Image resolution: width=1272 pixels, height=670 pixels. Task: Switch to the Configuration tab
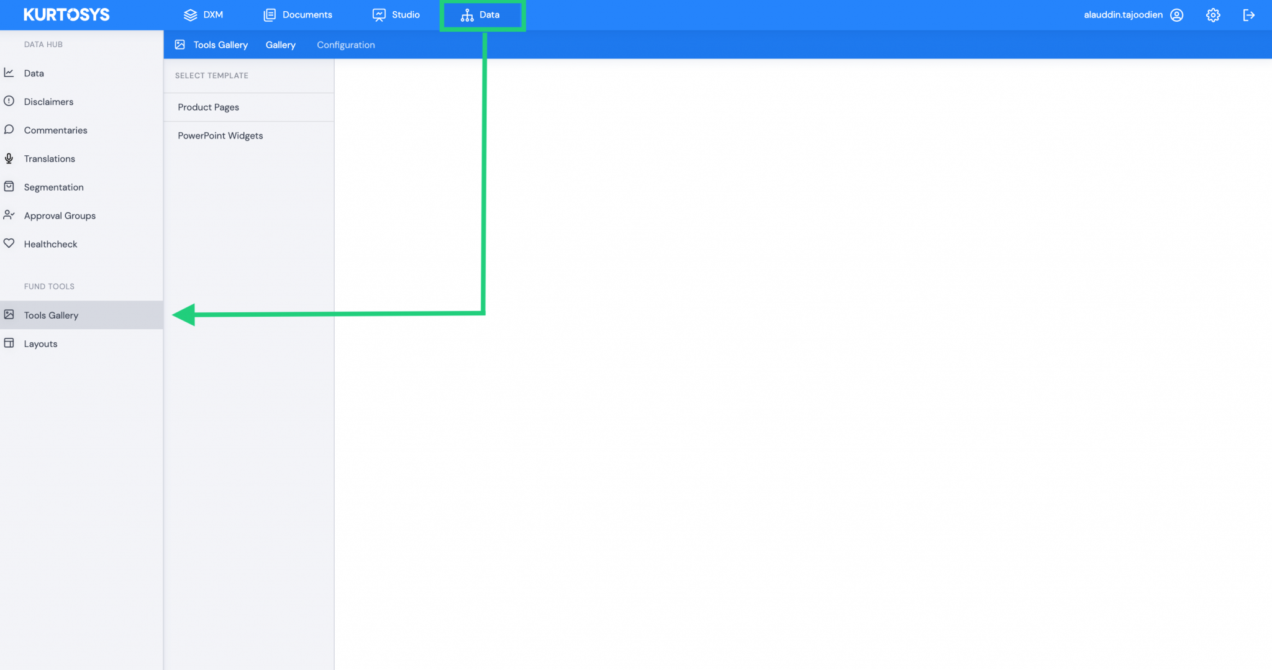pos(345,44)
